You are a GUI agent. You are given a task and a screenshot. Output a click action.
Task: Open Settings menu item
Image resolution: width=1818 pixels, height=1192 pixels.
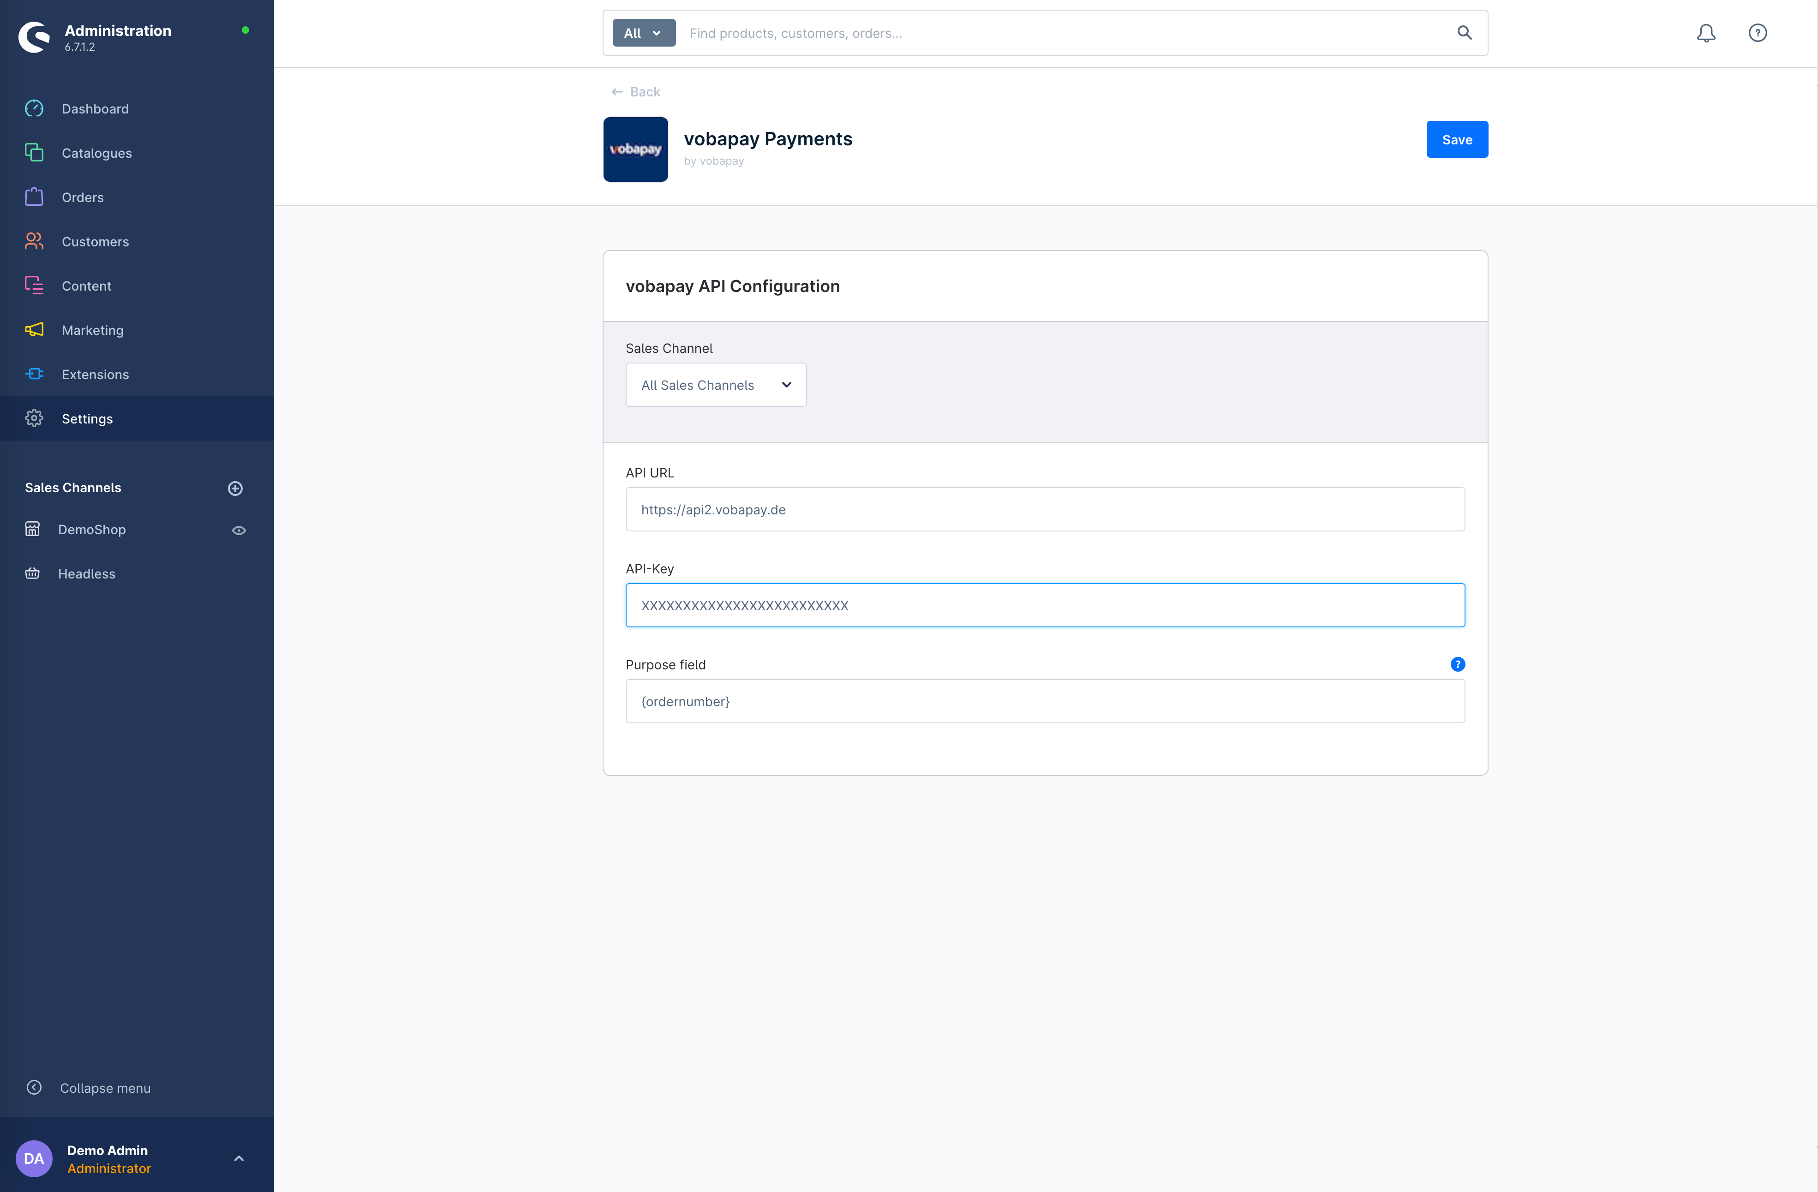tap(137, 418)
